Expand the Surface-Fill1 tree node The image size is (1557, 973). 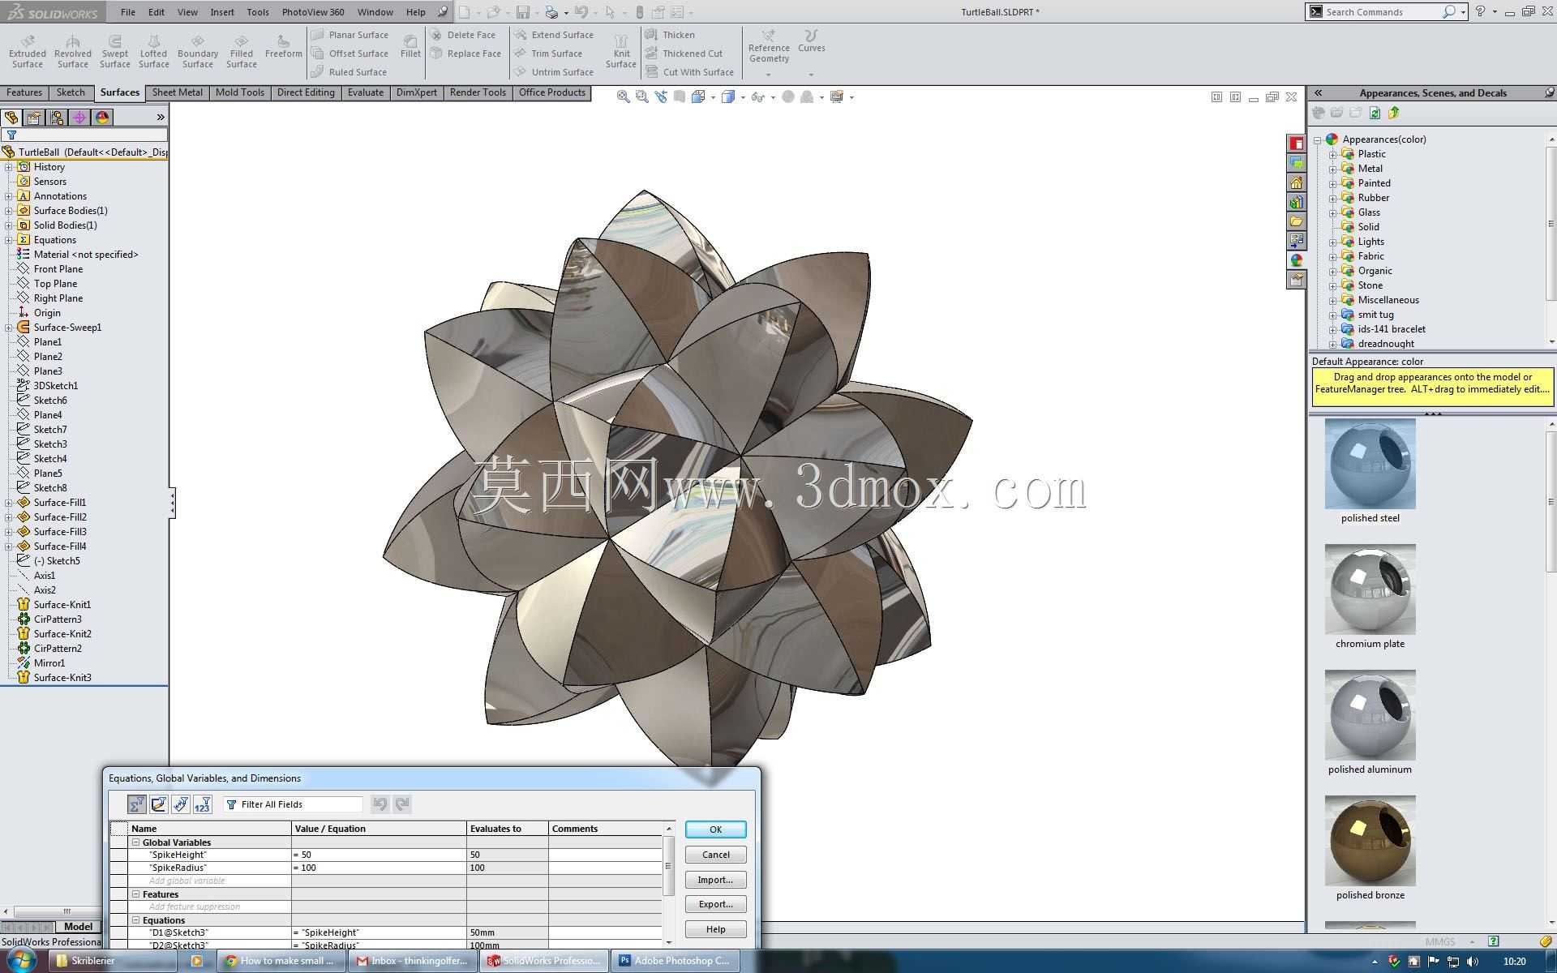coord(8,503)
